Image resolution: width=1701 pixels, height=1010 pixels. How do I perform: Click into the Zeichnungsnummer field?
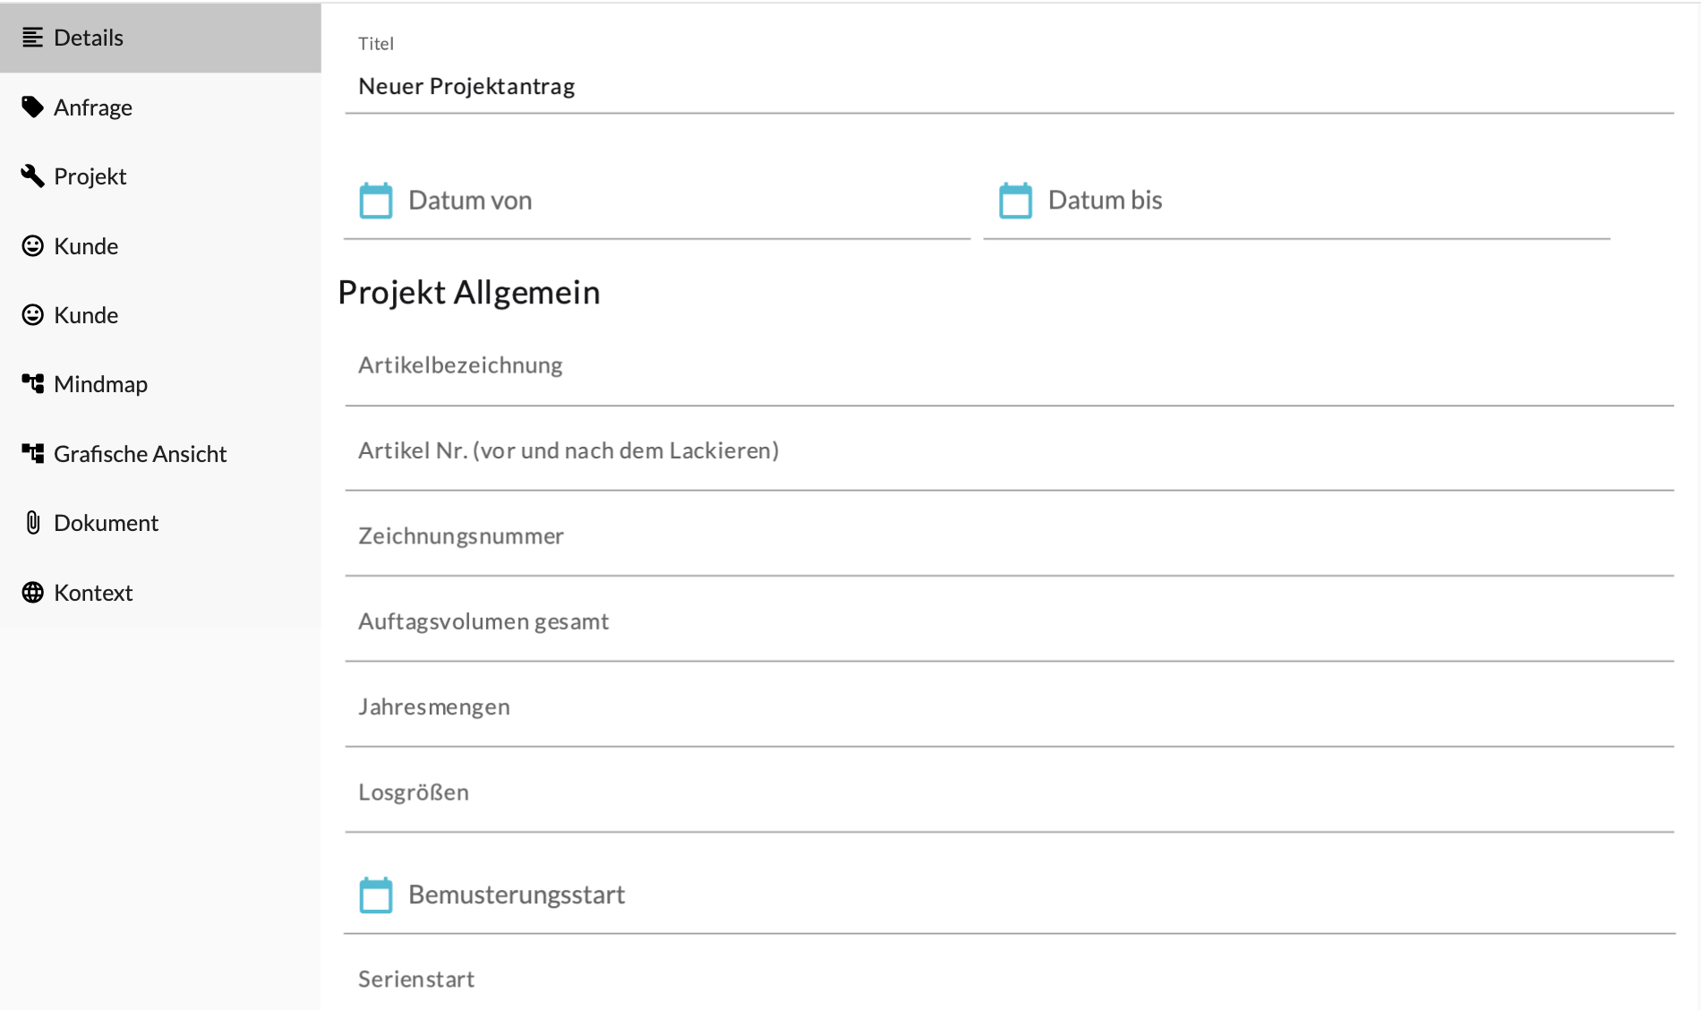coord(1008,536)
